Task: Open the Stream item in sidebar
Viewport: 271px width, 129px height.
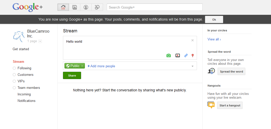Action: 18,62
